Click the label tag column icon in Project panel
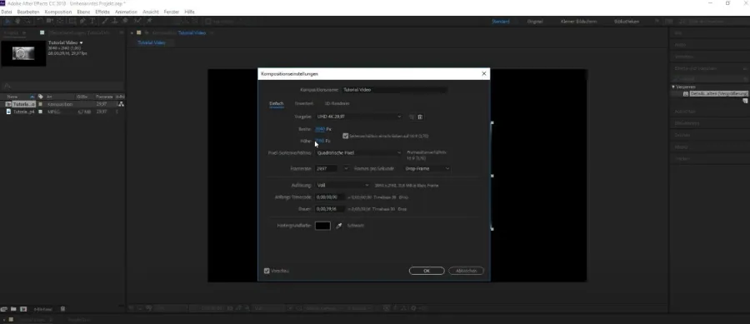The image size is (750, 324). pyautogui.click(x=40, y=97)
